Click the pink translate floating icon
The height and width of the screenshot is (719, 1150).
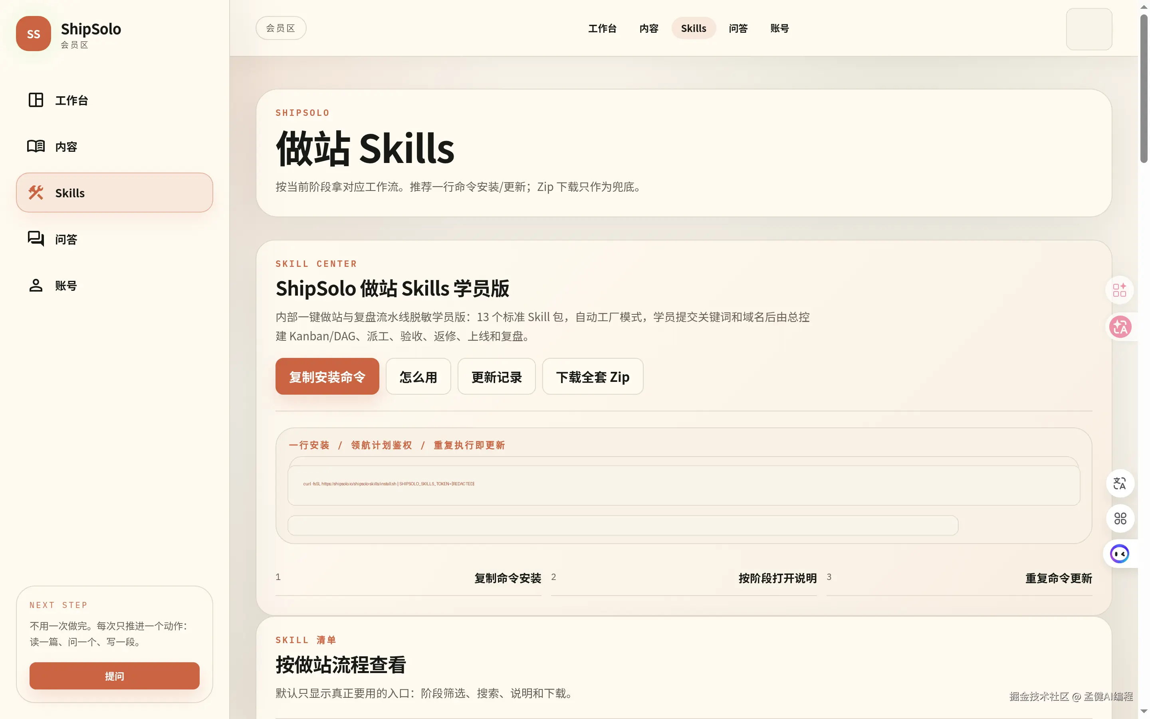pos(1120,327)
